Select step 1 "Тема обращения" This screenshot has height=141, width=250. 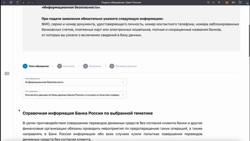[36, 66]
